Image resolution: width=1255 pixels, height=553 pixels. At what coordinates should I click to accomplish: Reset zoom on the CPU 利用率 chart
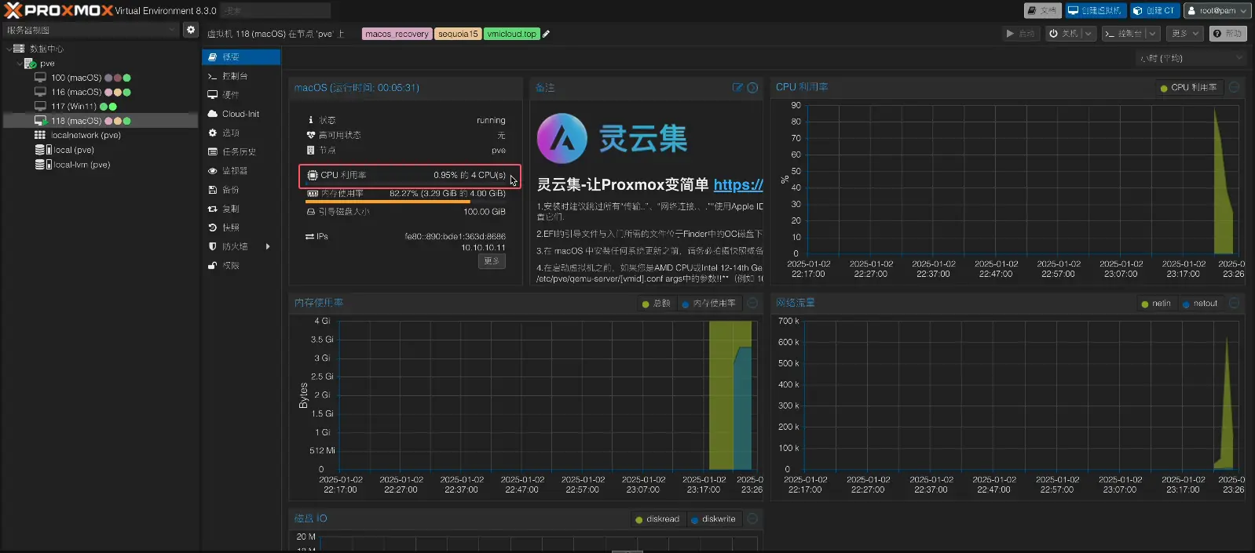click(x=1234, y=87)
